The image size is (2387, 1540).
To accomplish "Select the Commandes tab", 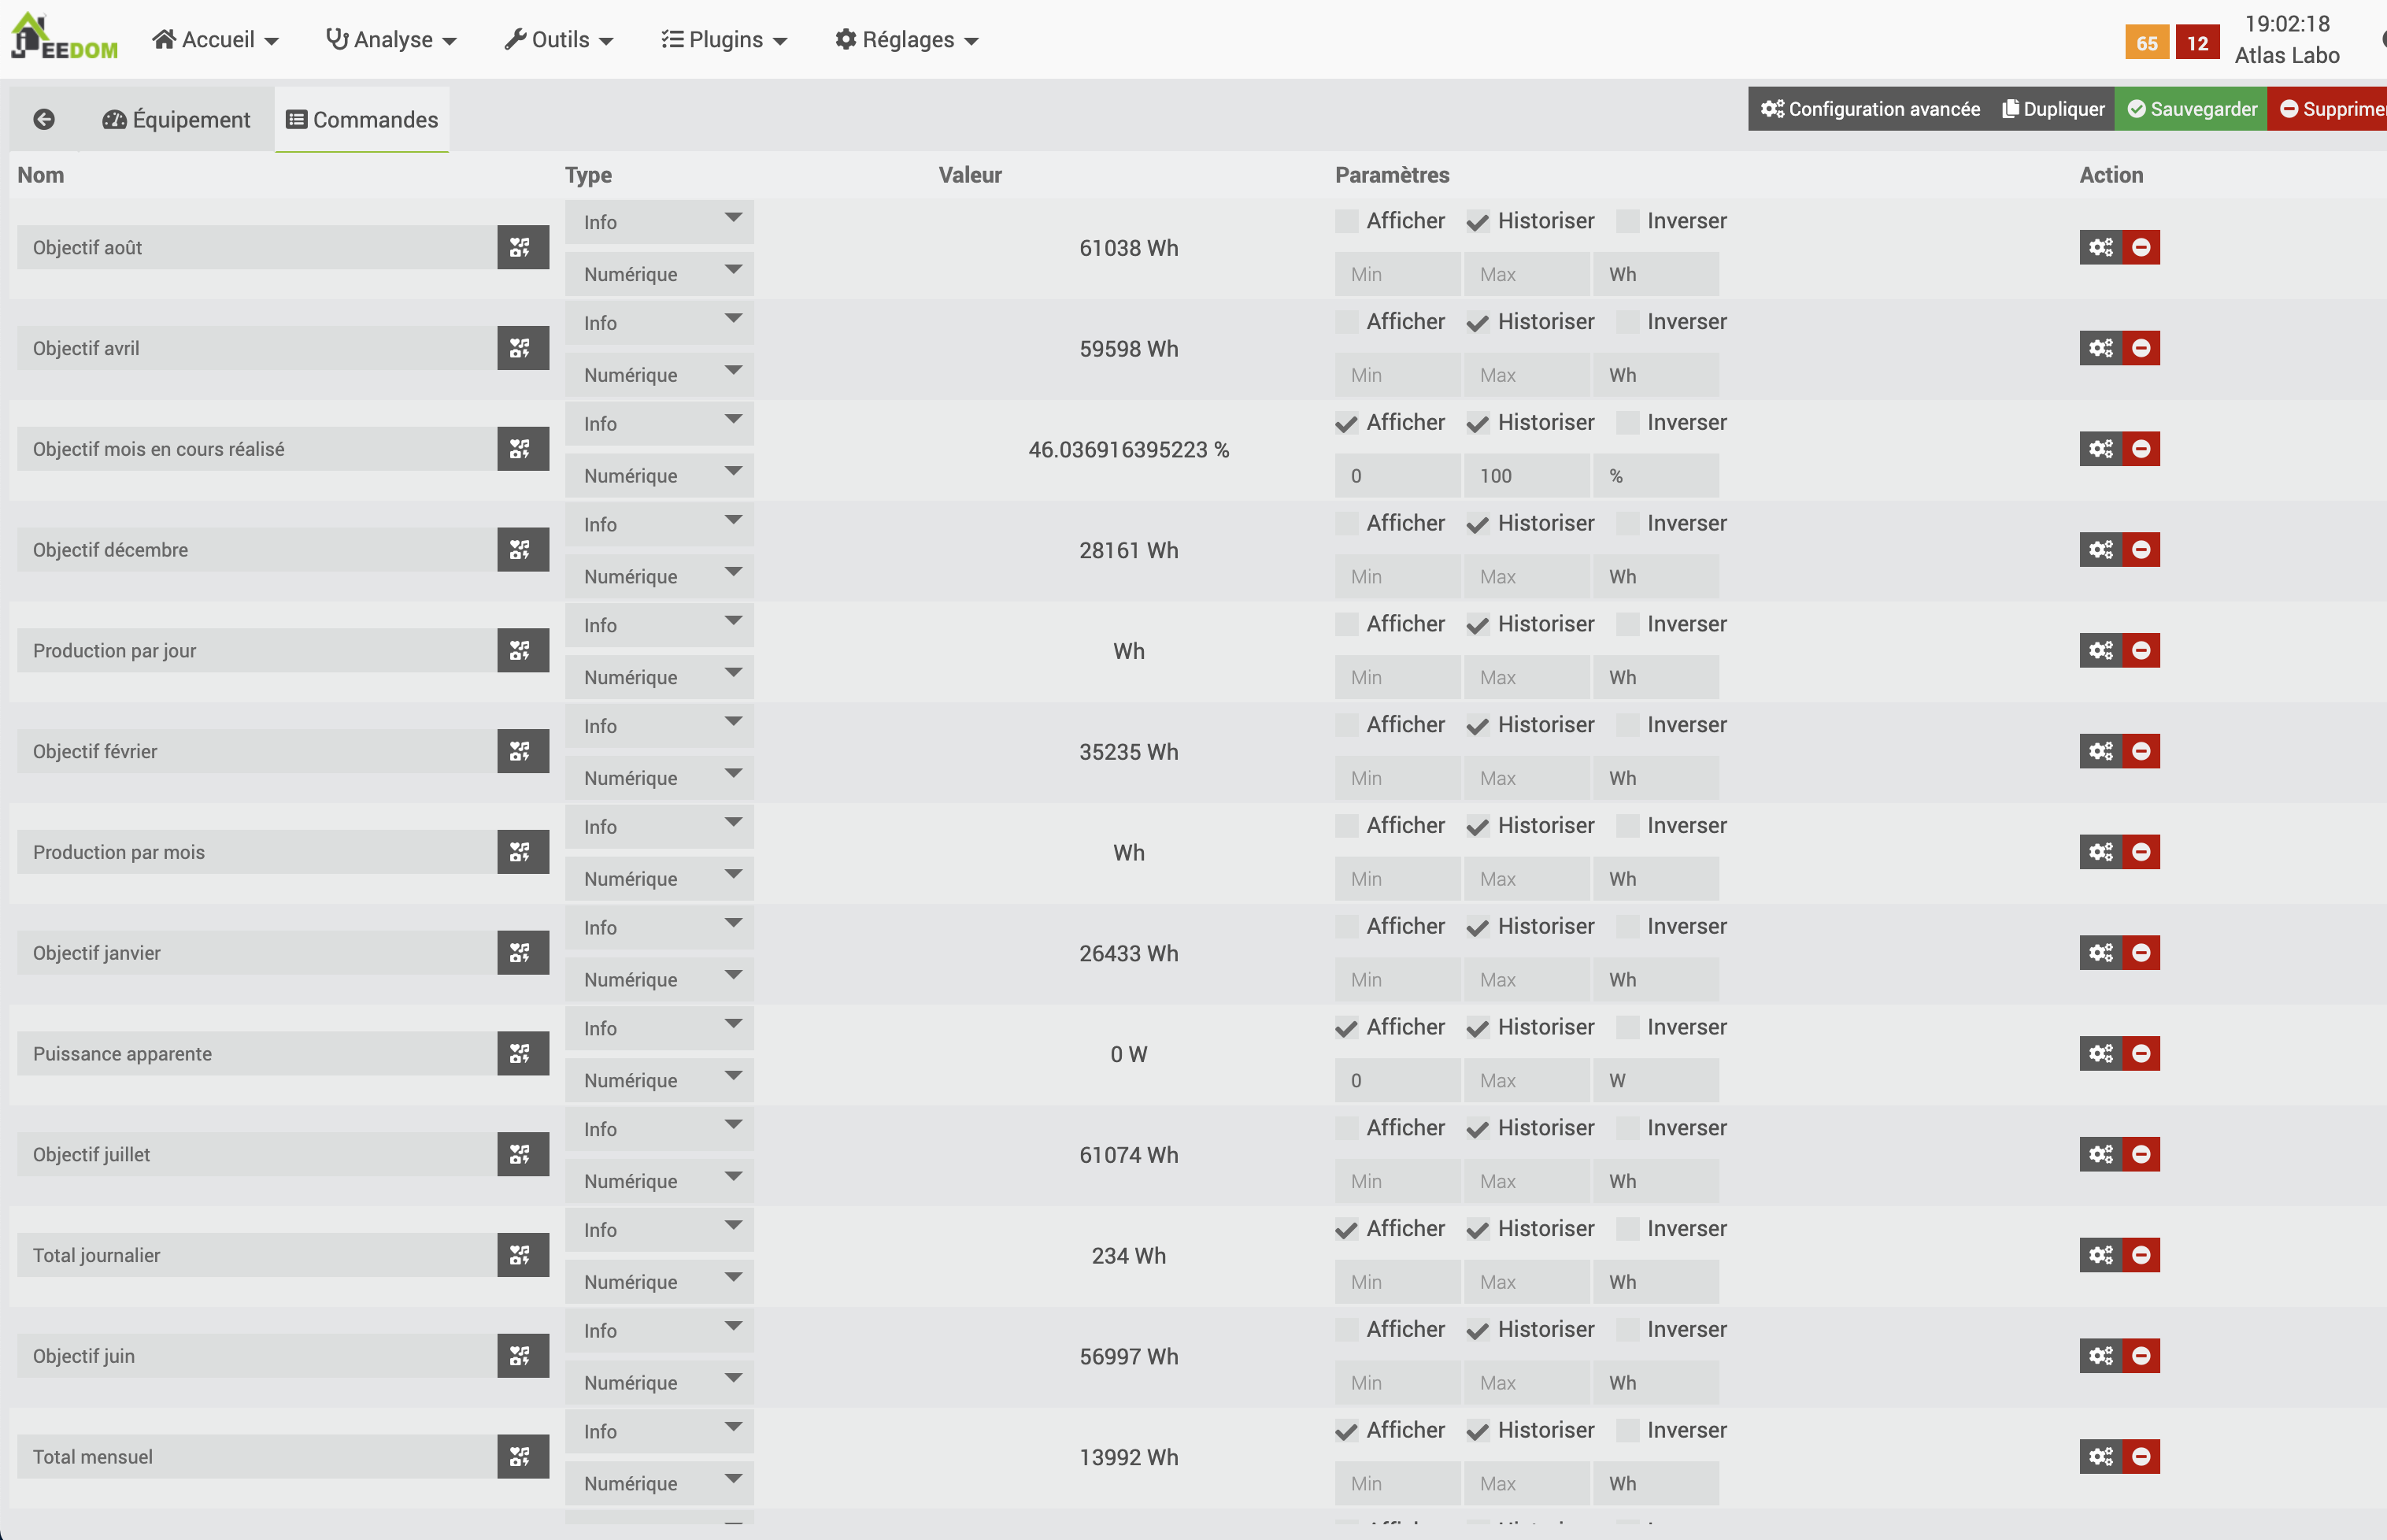I will pyautogui.click(x=362, y=120).
